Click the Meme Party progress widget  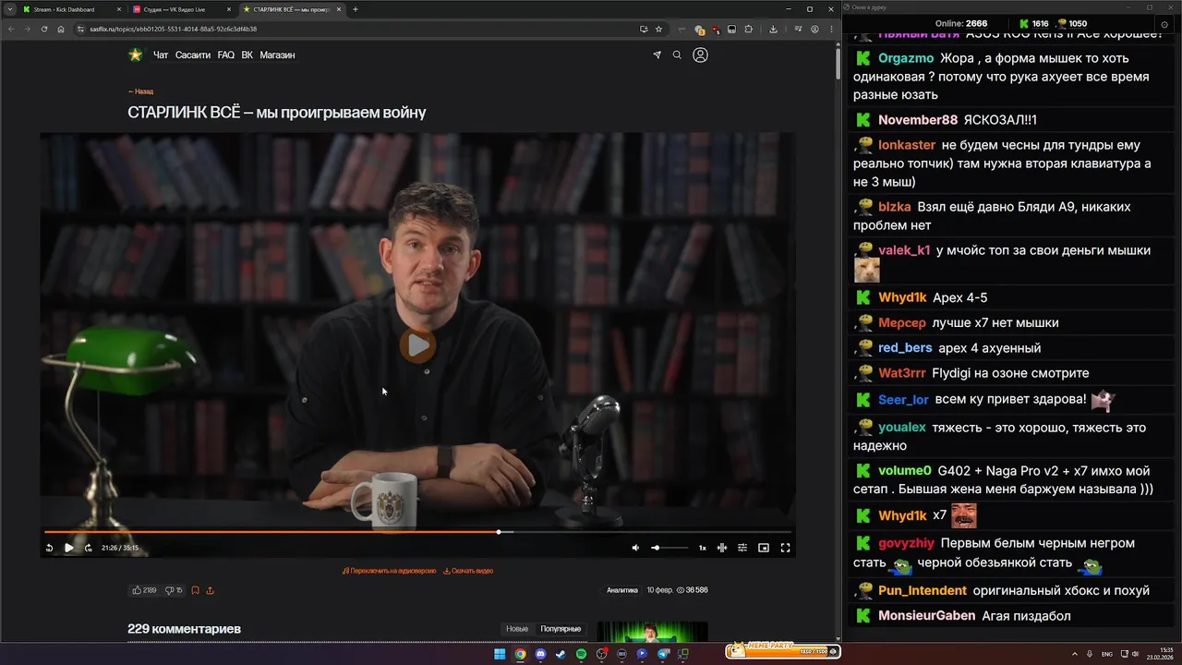(782, 650)
